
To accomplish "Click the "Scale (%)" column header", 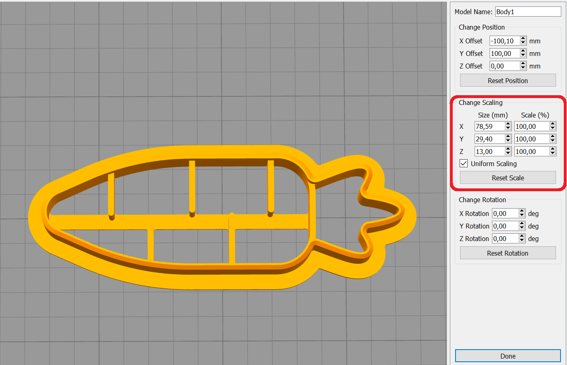I will (535, 115).
